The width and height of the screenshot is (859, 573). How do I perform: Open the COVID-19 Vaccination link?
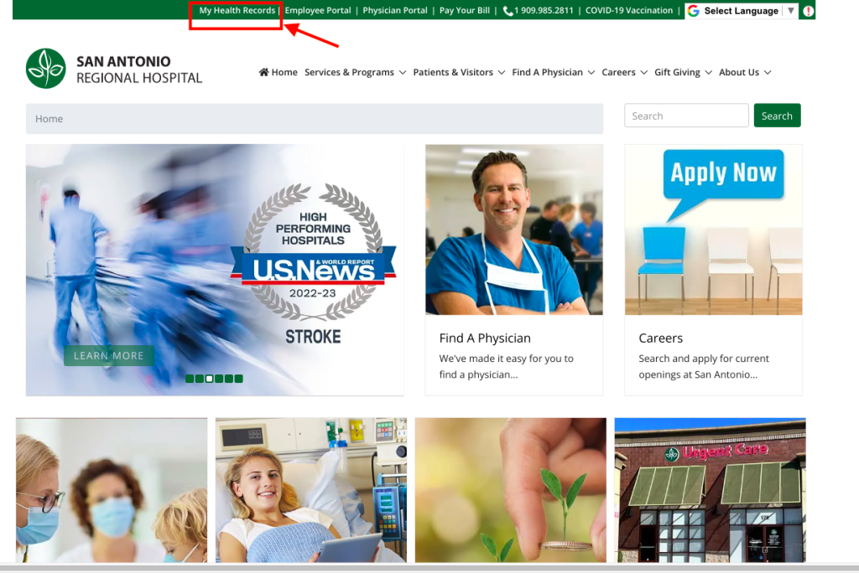click(x=629, y=10)
